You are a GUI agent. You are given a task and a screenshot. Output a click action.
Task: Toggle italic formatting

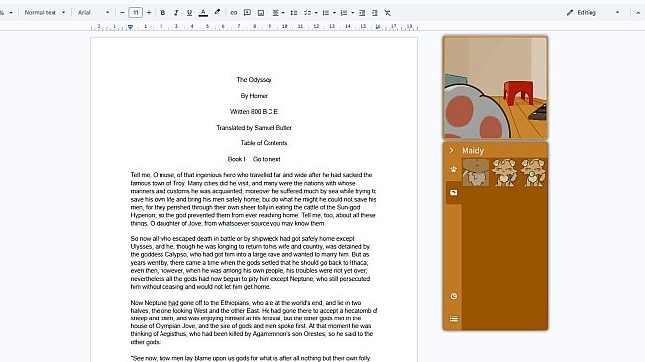click(176, 13)
